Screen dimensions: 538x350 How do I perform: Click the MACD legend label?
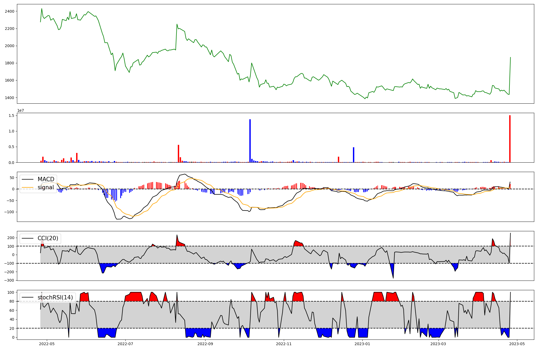(46, 179)
